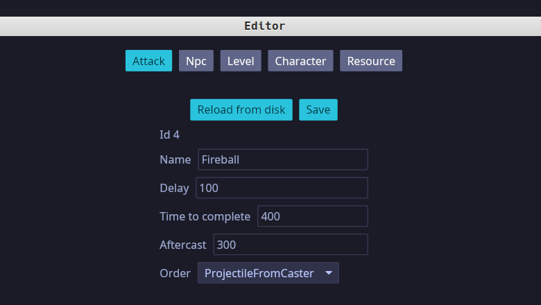Open the Npc tab
The image size is (541, 305).
(196, 61)
